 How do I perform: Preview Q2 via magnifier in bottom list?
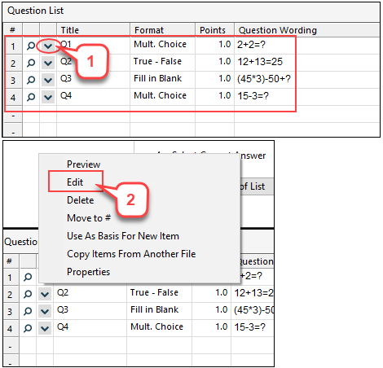click(28, 294)
